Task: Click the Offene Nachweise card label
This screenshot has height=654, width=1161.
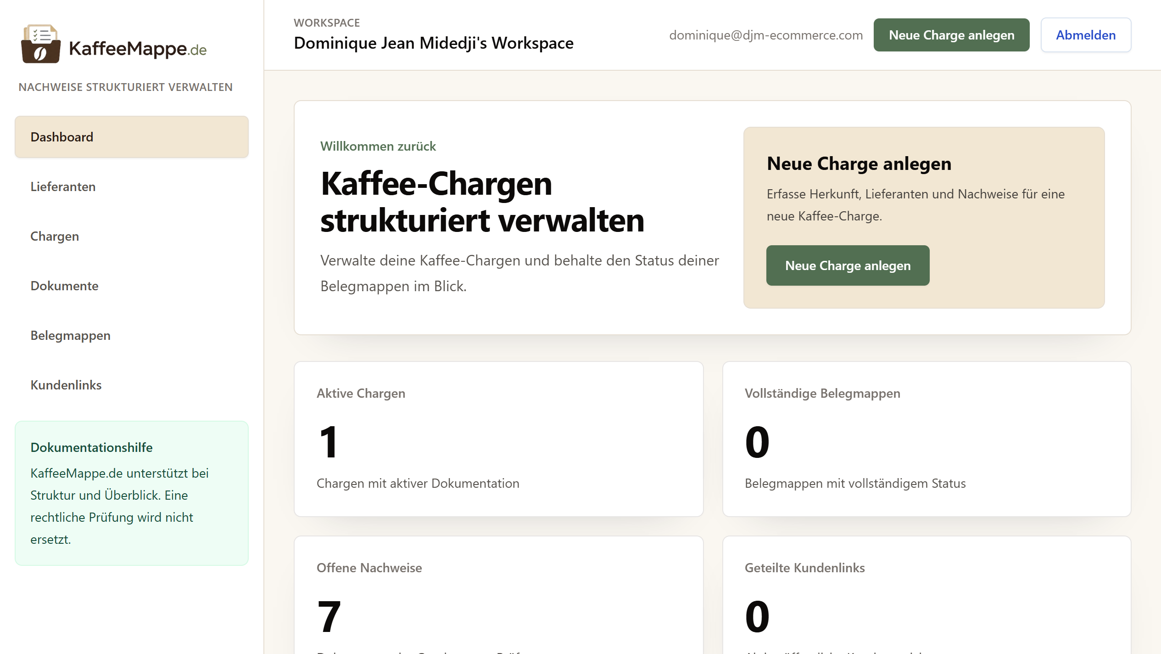Action: tap(369, 568)
